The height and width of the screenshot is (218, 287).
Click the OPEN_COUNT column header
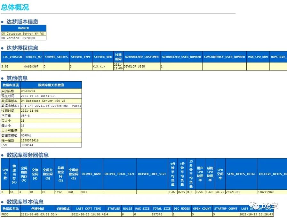click(x=202, y=208)
